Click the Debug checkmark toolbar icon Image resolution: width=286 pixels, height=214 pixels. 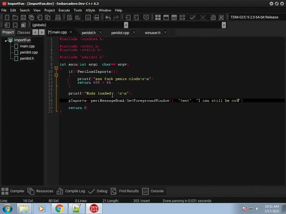[192, 18]
